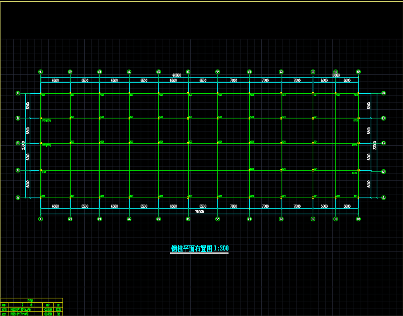403x316 pixels.
Task: Click the 40000 dimension text at top
Action: (177, 76)
